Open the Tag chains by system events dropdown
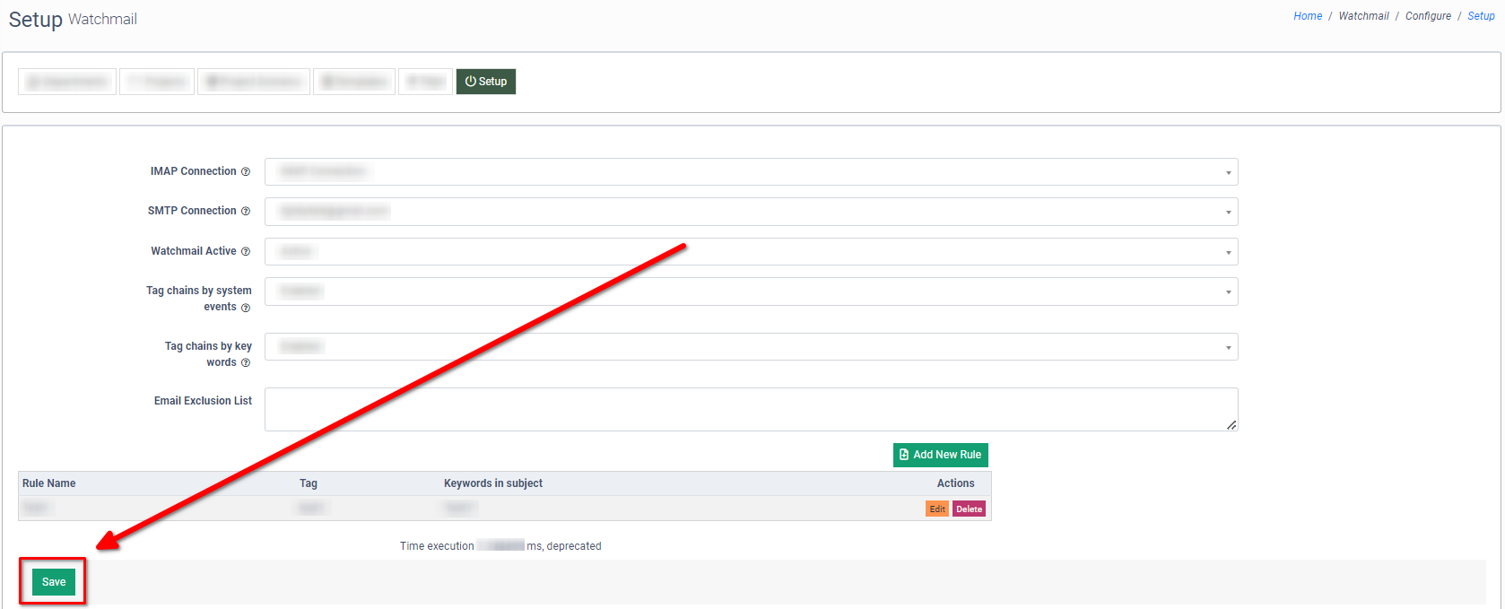The height and width of the screenshot is (609, 1505). pyautogui.click(x=751, y=291)
